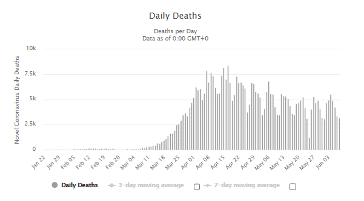
Task: Click the Feb 12 x-axis label
Action: (83, 162)
